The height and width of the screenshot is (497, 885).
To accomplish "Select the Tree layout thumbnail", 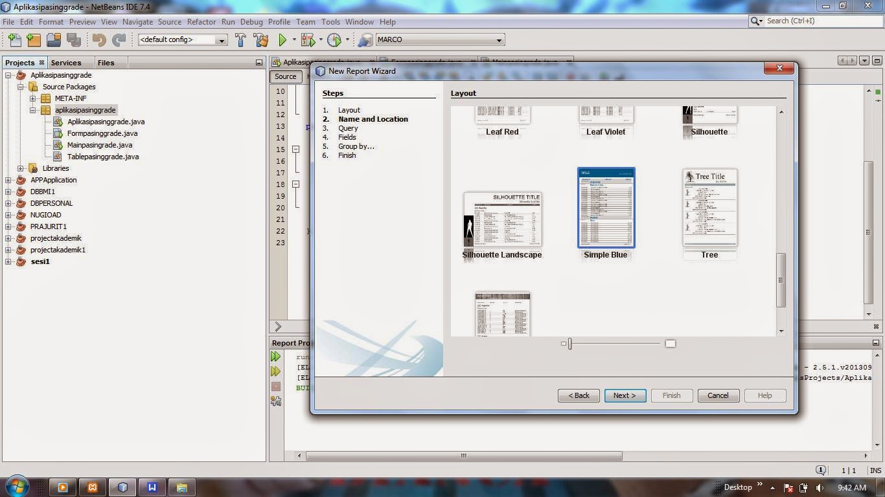I will point(710,208).
